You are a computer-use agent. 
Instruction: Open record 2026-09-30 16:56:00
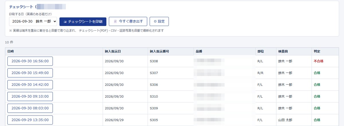[30, 61]
